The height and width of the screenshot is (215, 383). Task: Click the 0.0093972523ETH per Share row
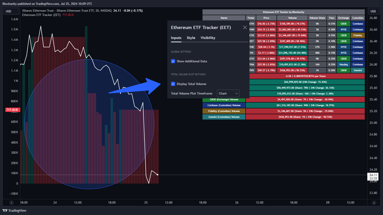point(307,76)
